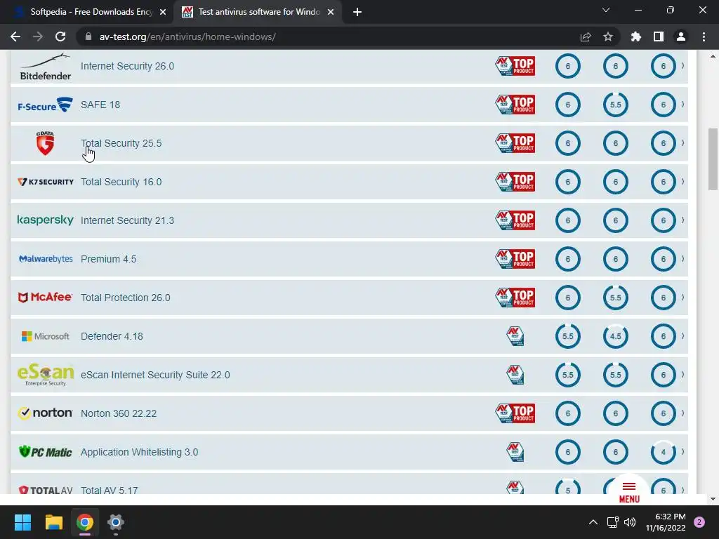Expand Bitdefender row with its right chevron
Screen dimensions: 719x539
682,66
